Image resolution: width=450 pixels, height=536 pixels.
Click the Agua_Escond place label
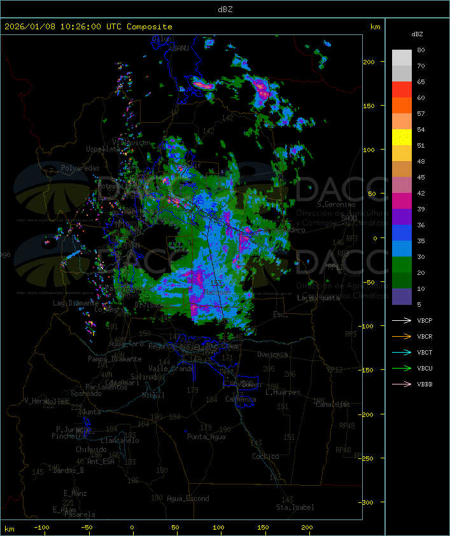188,498
